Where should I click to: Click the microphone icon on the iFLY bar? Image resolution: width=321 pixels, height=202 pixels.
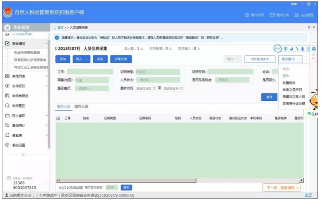[x=303, y=48]
